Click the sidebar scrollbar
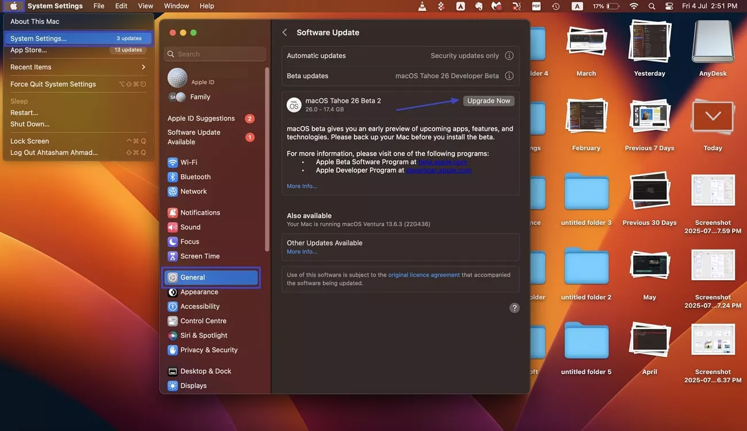 267,155
